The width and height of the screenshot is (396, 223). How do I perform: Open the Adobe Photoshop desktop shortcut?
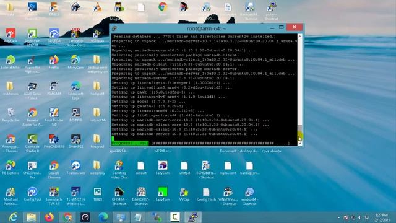tap(32, 7)
